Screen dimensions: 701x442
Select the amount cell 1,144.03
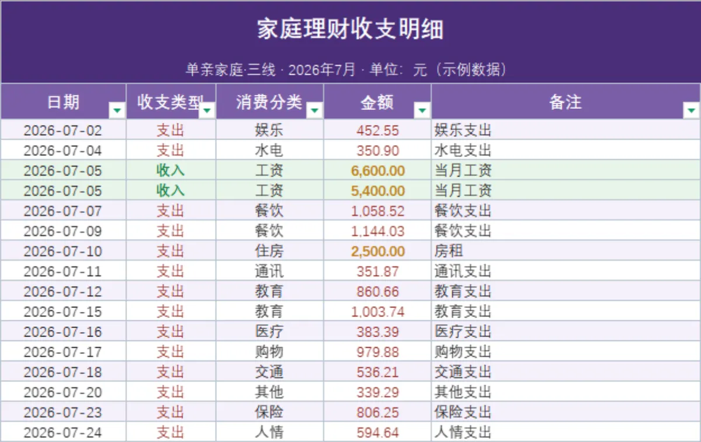tap(377, 231)
